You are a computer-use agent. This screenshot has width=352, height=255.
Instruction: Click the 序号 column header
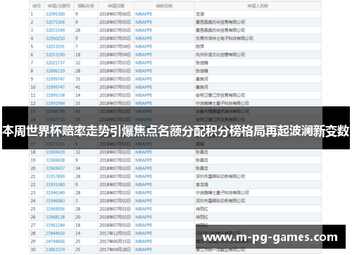click(36, 6)
